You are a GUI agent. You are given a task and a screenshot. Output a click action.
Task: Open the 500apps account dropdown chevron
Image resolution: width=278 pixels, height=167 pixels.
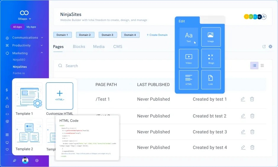30,19
